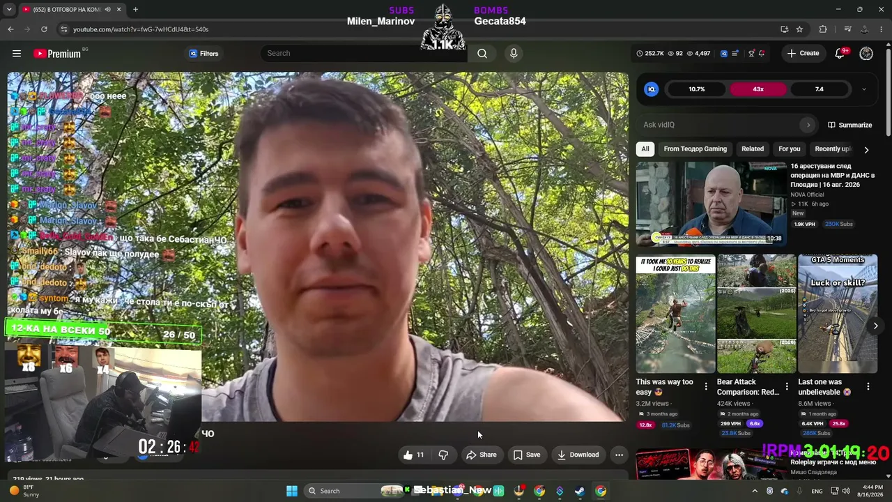Like the video with thumbs up
The height and width of the screenshot is (502, 892).
[413, 455]
